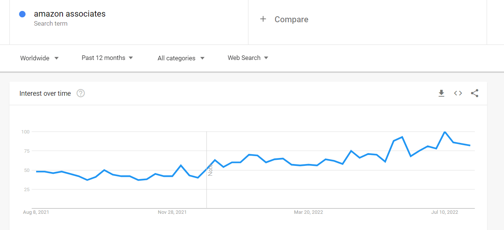Expand the All categories dropdown
Image resolution: width=504 pixels, height=230 pixels.
pyautogui.click(x=181, y=58)
